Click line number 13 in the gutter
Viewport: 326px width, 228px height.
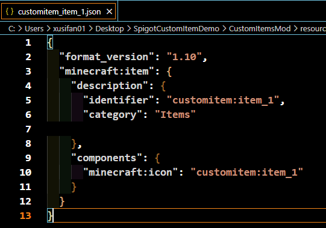tap(25, 216)
